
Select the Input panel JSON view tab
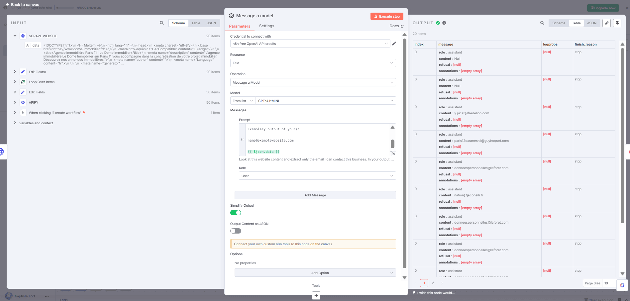pyautogui.click(x=211, y=23)
